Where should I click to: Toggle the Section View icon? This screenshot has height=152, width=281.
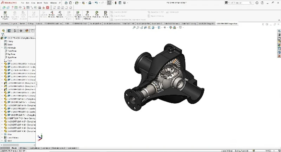click(145, 28)
